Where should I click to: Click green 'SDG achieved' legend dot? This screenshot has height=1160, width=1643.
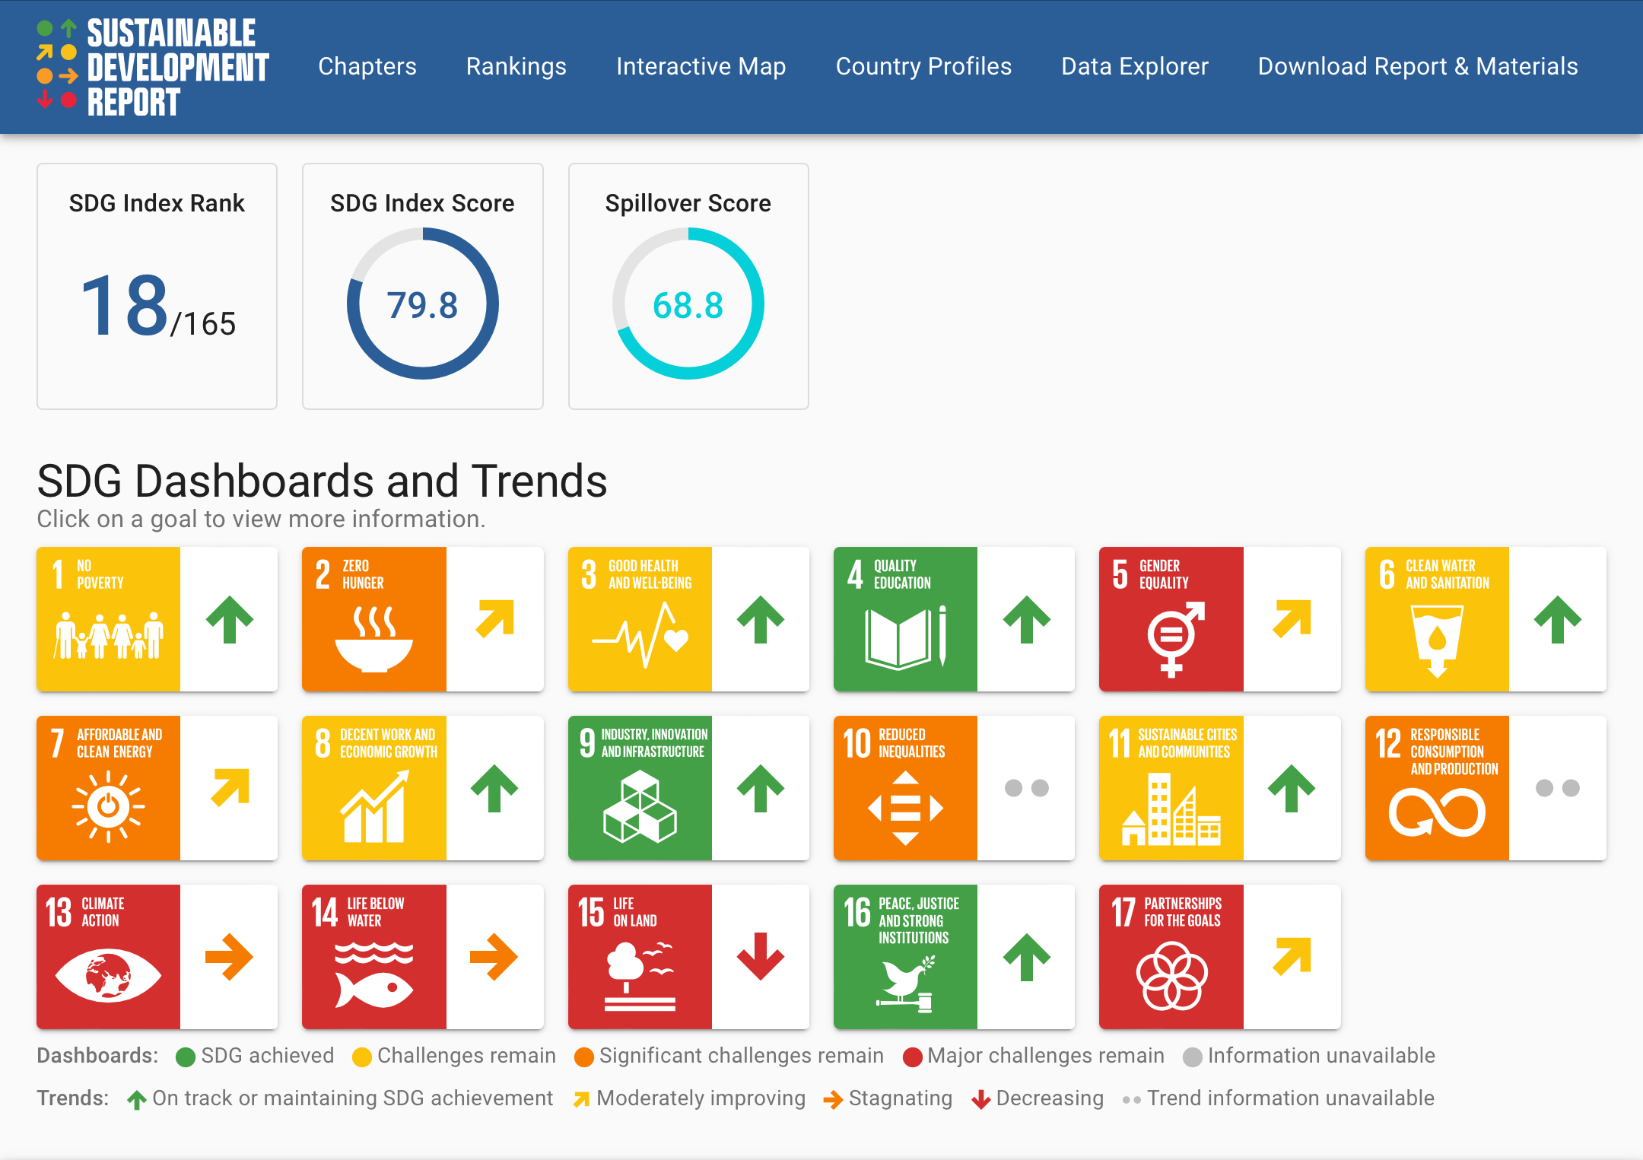click(185, 1057)
